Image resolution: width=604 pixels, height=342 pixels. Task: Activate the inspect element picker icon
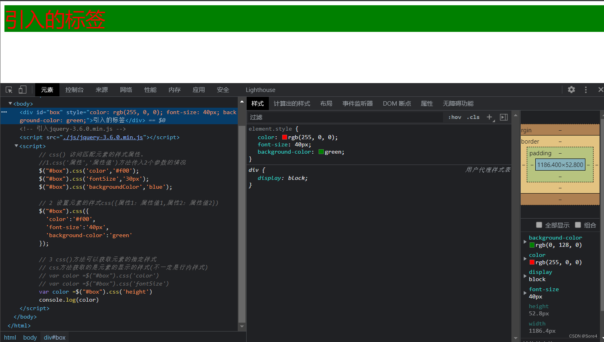9,90
